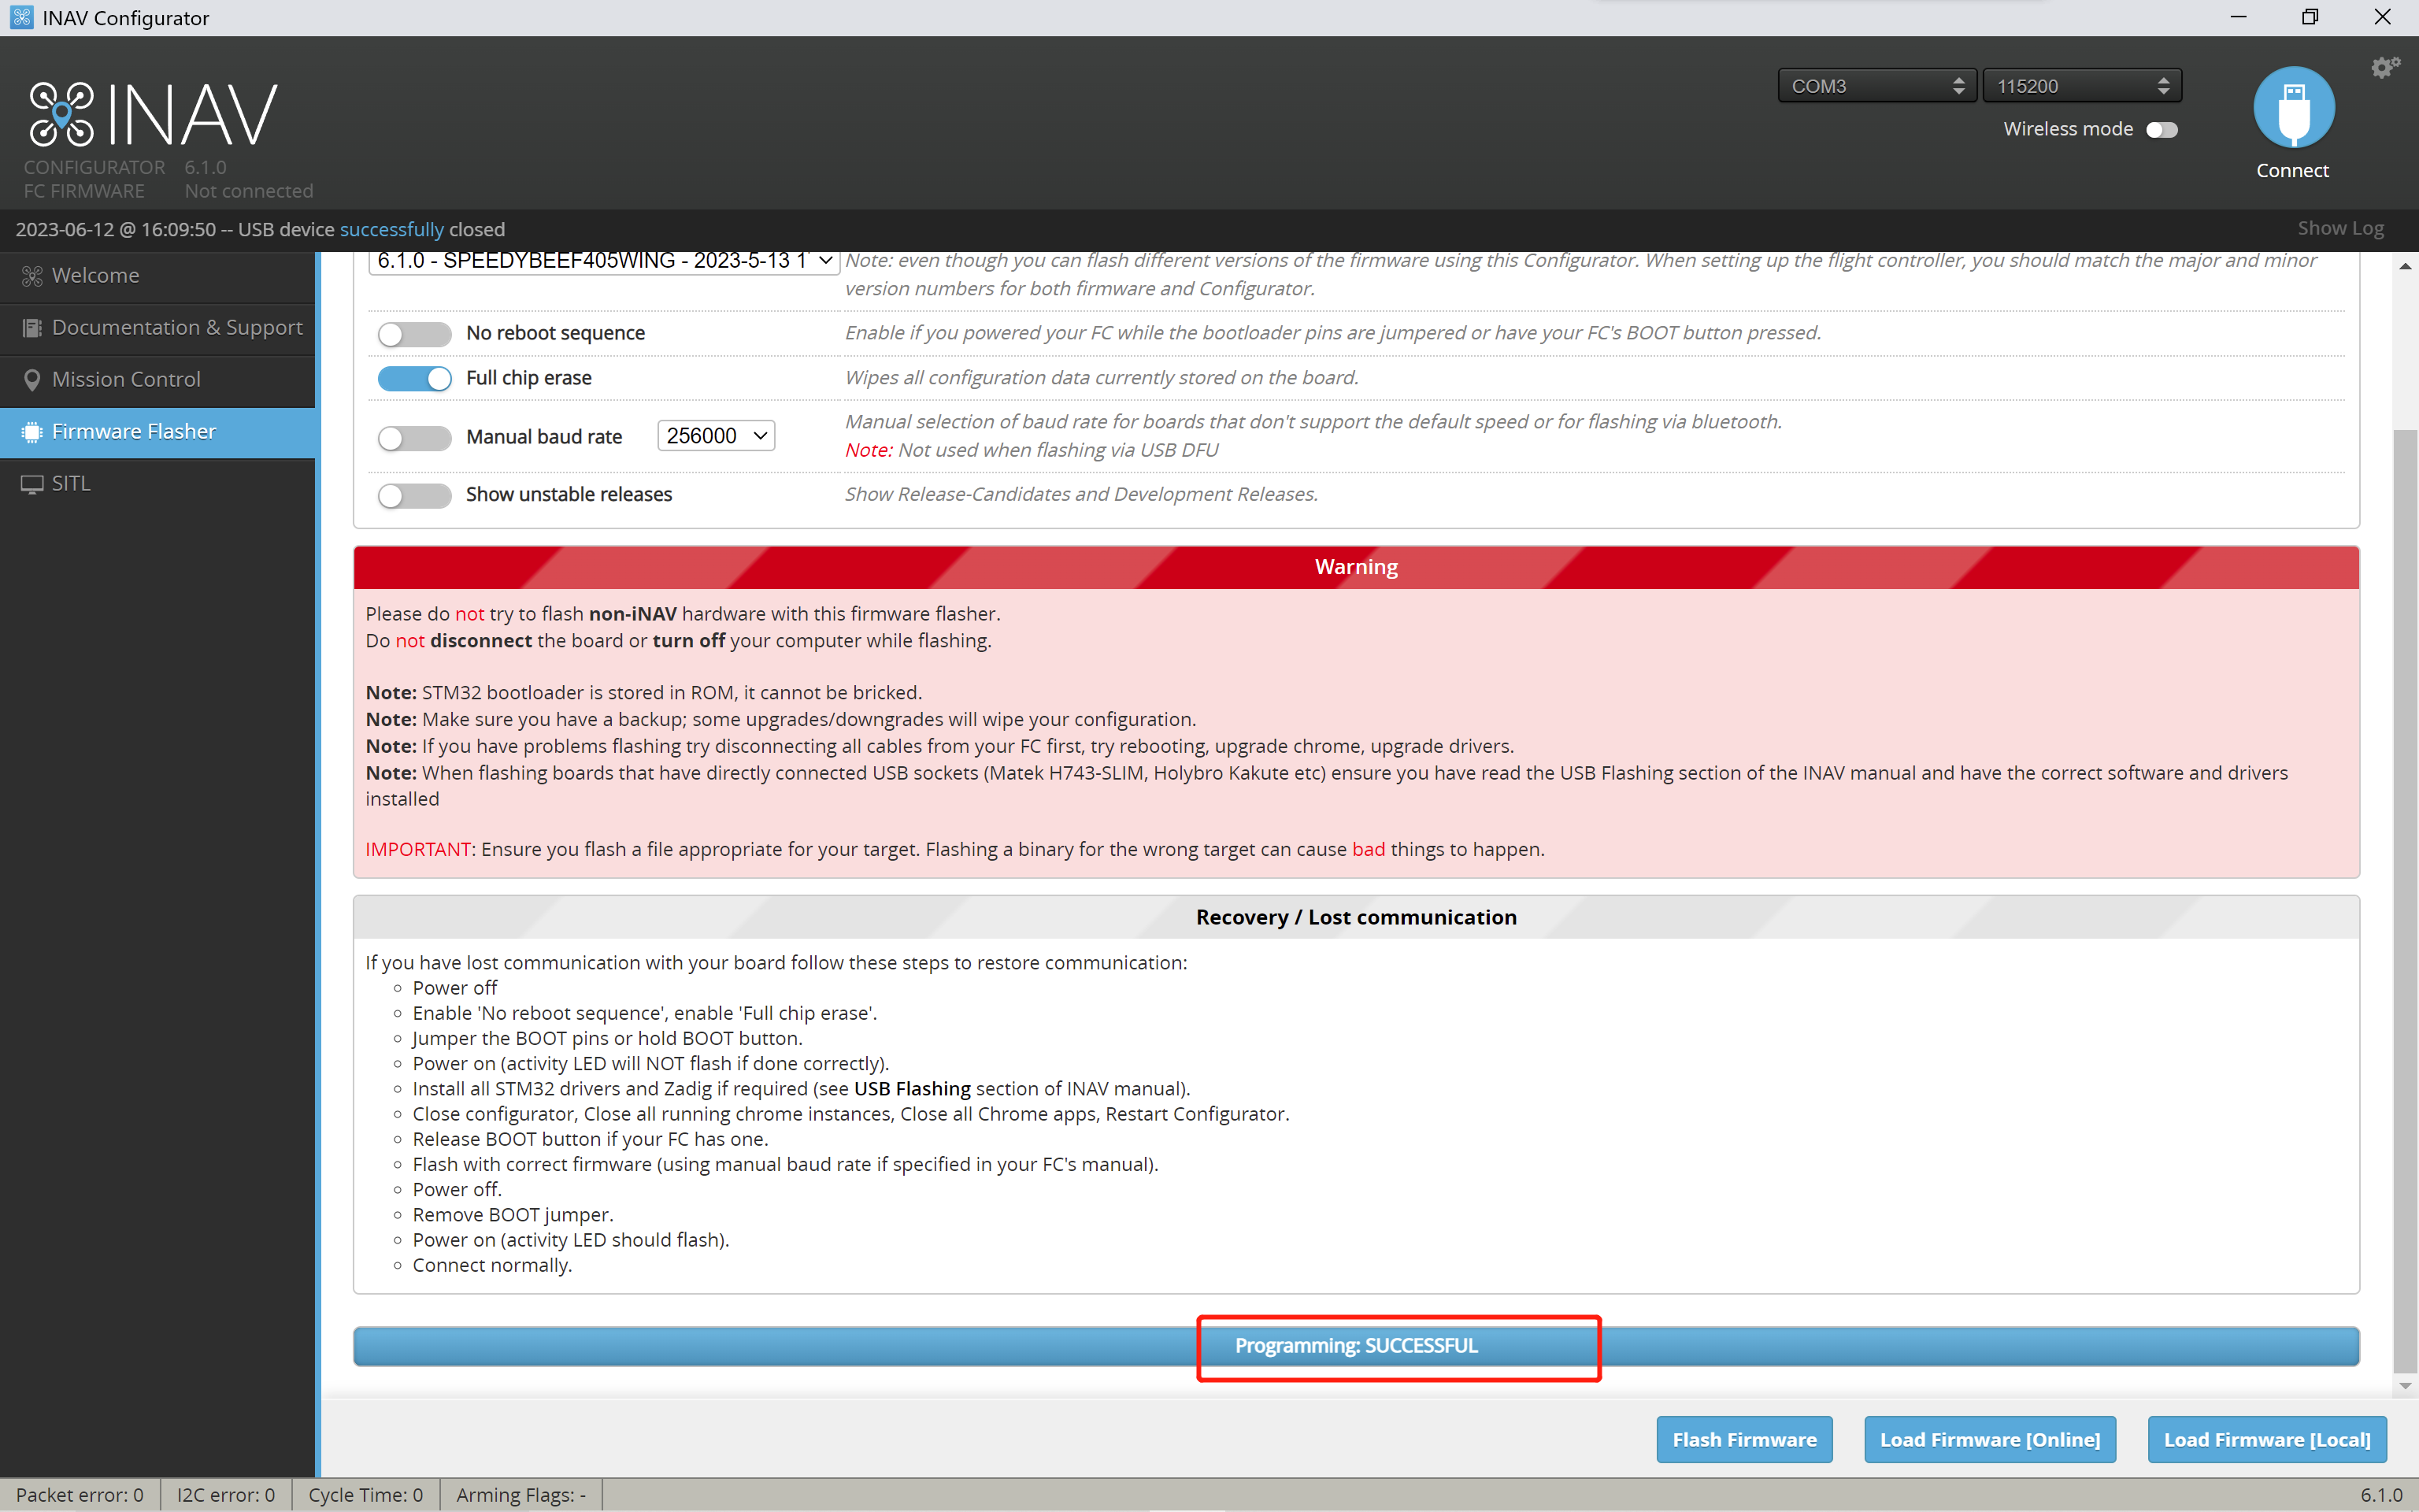
Task: Toggle No reboot sequence switch
Action: coord(414,334)
